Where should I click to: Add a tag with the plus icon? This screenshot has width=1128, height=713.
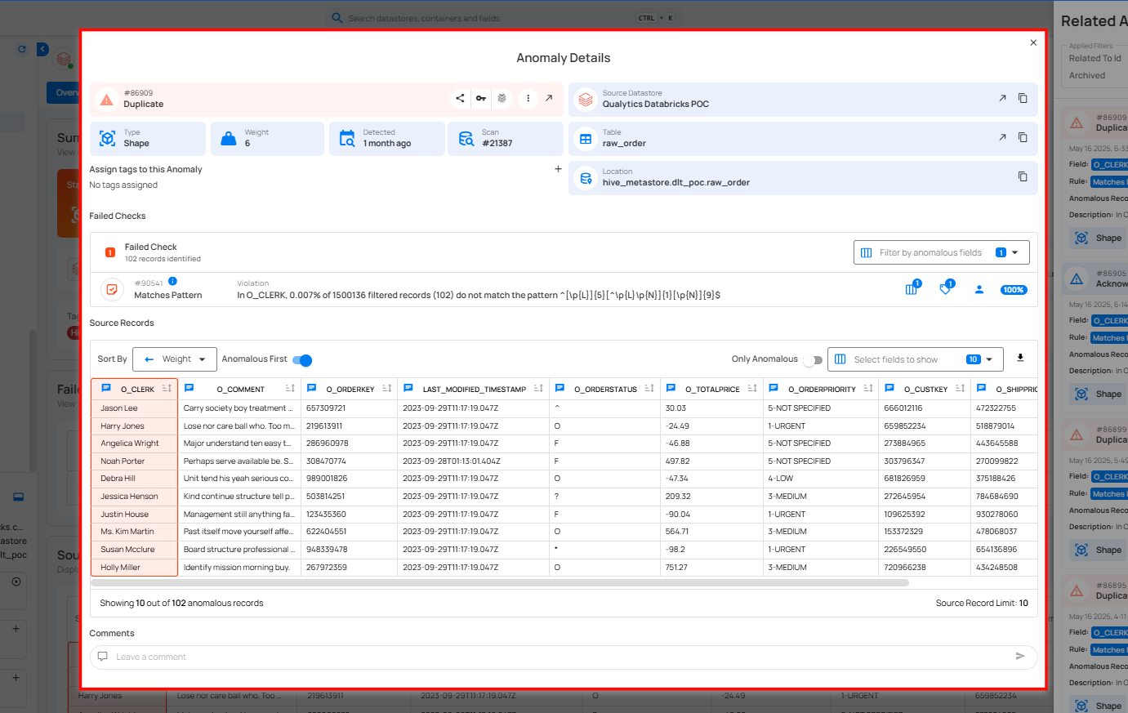click(558, 169)
